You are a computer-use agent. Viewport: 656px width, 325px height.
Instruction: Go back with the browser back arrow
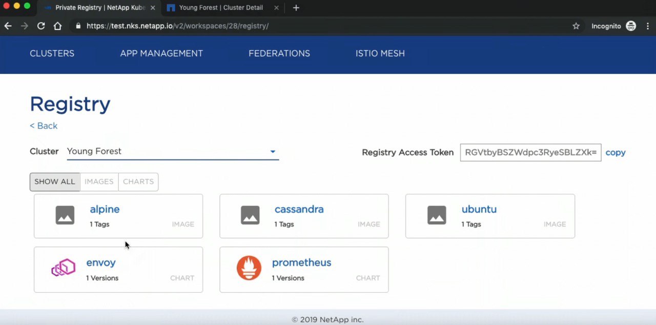(8, 26)
